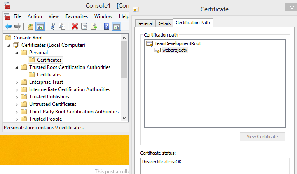297x174 pixels.
Task: Click the Up one level folder icon
Action: 30,27
